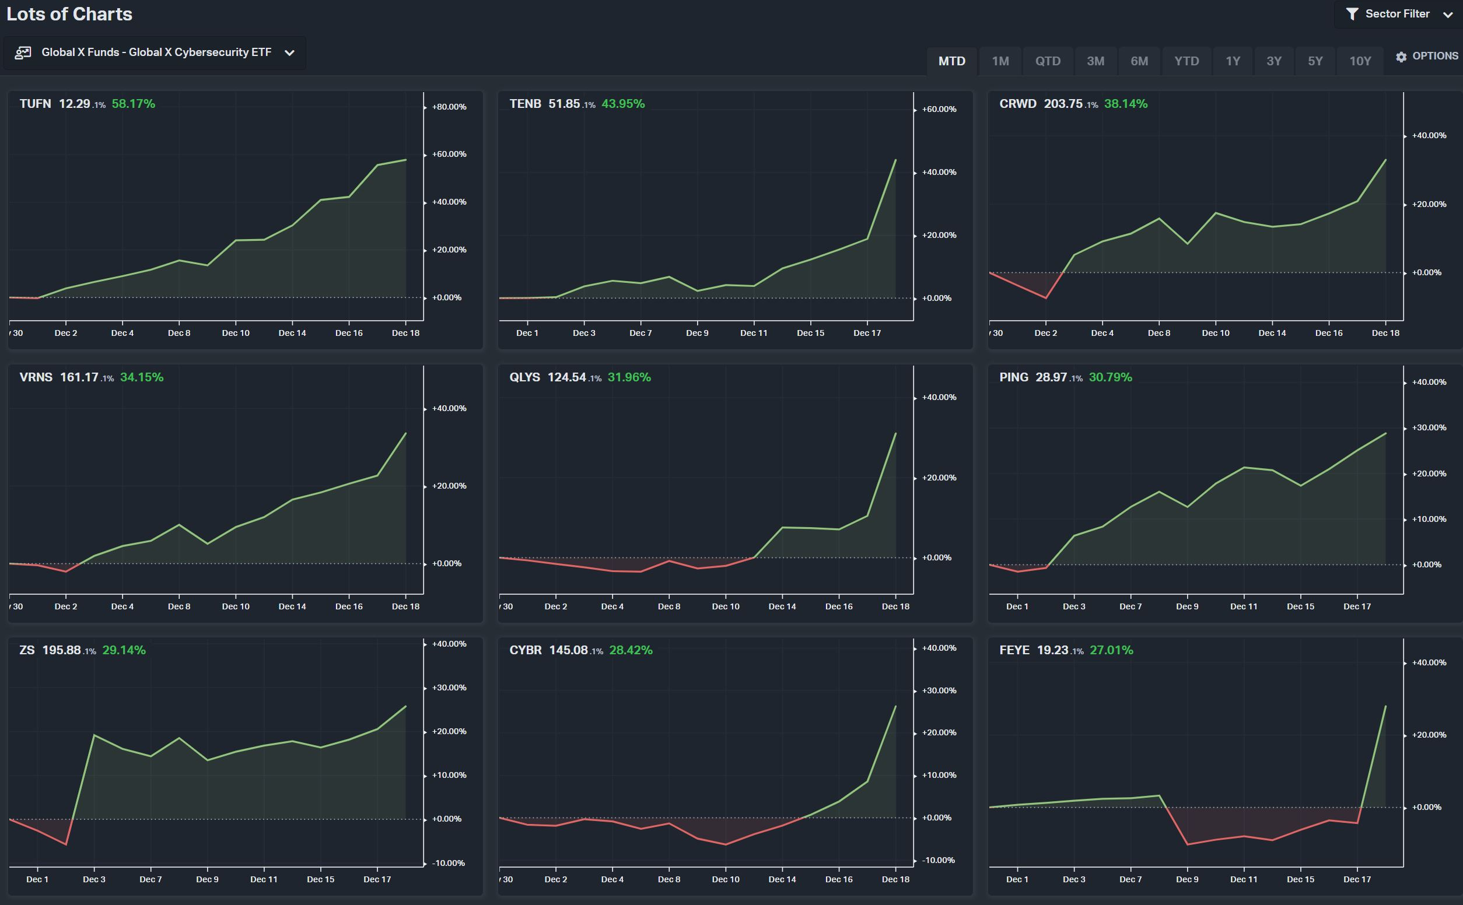Viewport: 1463px width, 905px height.
Task: Click the CRWD ticker symbol
Action: coord(1018,104)
